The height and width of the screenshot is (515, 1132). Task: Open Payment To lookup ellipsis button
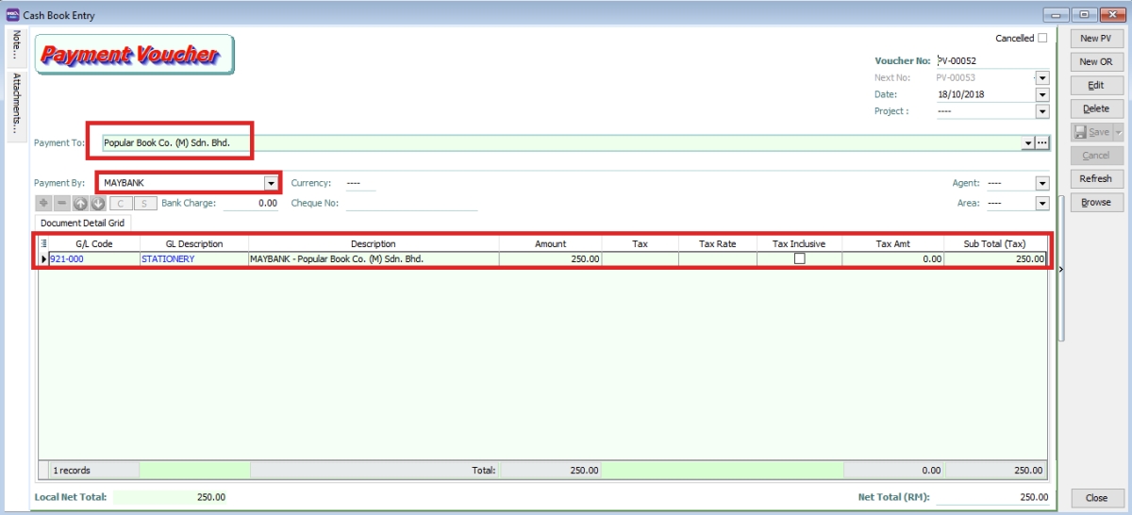click(1042, 143)
